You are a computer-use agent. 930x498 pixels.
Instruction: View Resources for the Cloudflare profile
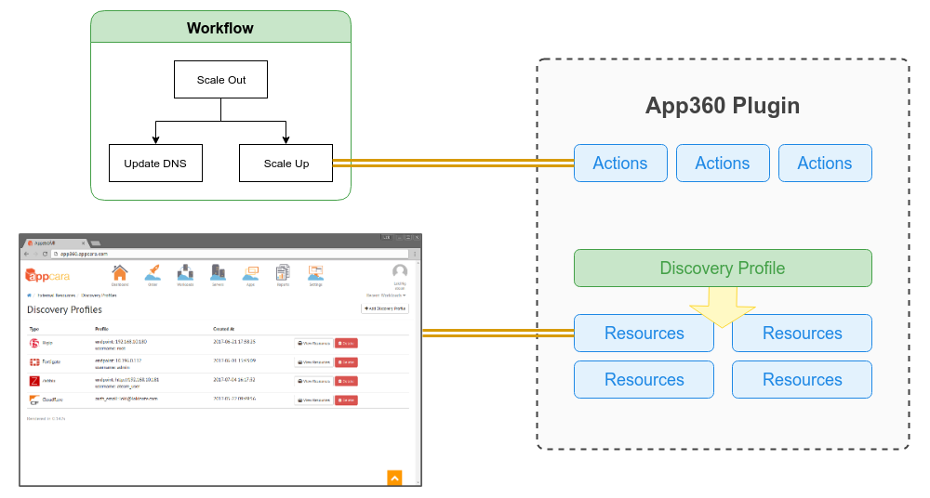point(313,400)
